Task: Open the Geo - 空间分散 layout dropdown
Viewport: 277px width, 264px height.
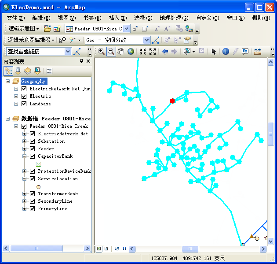Action: pyautogui.click(x=146, y=40)
